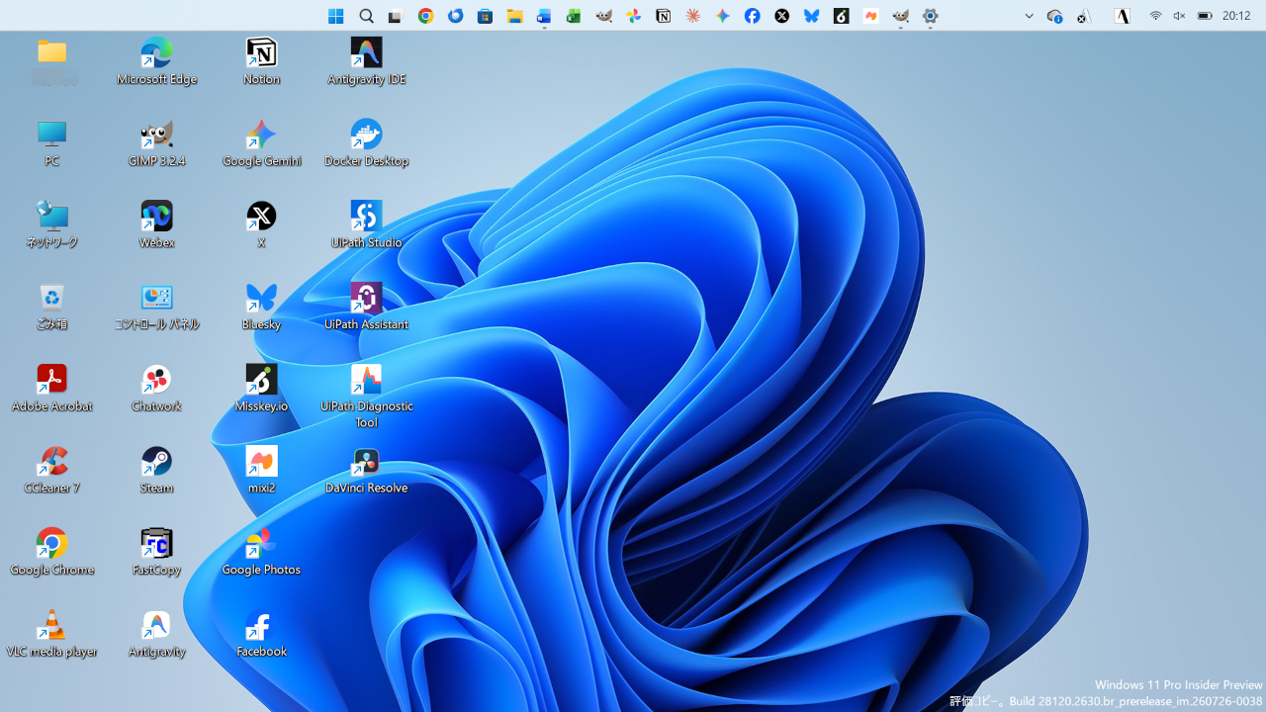Open Notion from the taskbar

(663, 16)
